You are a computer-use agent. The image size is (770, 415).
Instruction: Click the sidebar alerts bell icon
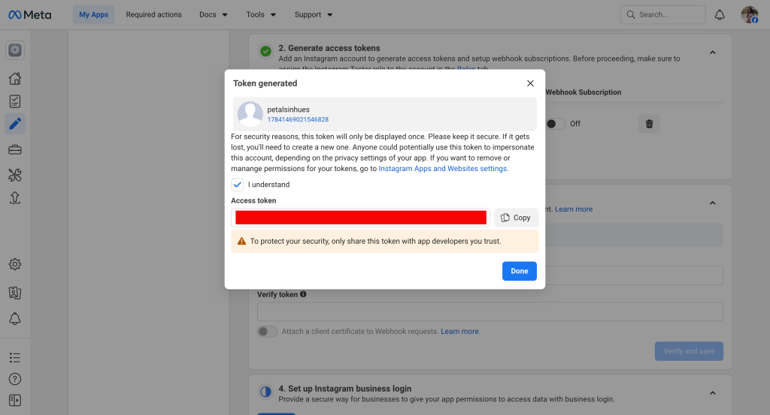15,318
